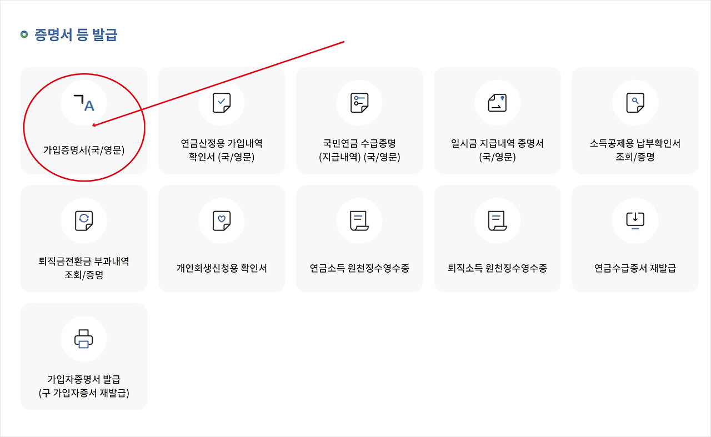Image resolution: width=711 pixels, height=437 pixels.
Task: Click the 퇴직금전환금 부과내역 refresh document icon
Action: 84,220
